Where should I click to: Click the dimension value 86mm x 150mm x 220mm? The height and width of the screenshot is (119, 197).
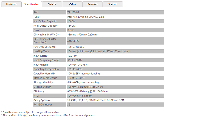[82, 35]
